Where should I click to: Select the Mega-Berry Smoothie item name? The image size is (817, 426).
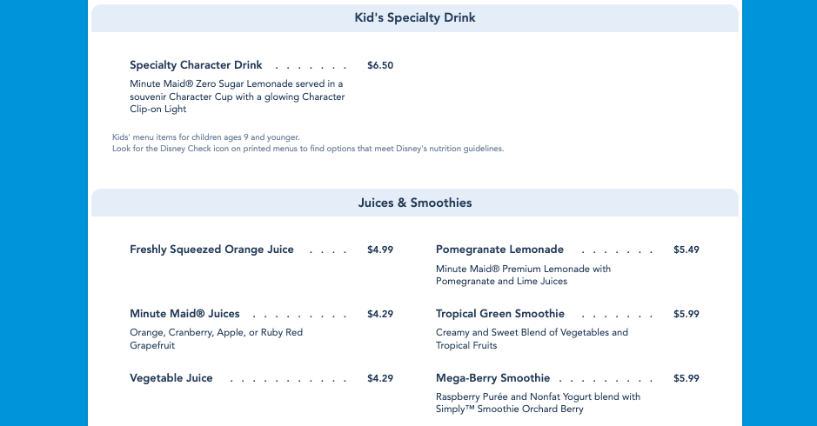pos(492,378)
